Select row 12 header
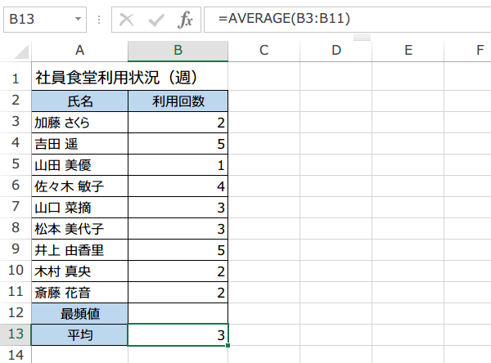Image resolution: width=491 pixels, height=363 pixels. click(16, 313)
